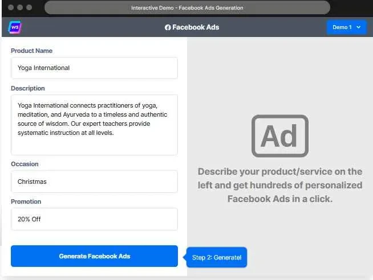Focus the Product Name input field
The width and height of the screenshot is (373, 280).
coord(94,68)
